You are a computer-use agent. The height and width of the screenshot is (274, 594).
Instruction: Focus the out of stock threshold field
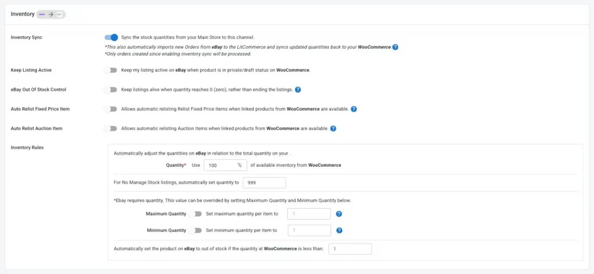click(x=350, y=249)
